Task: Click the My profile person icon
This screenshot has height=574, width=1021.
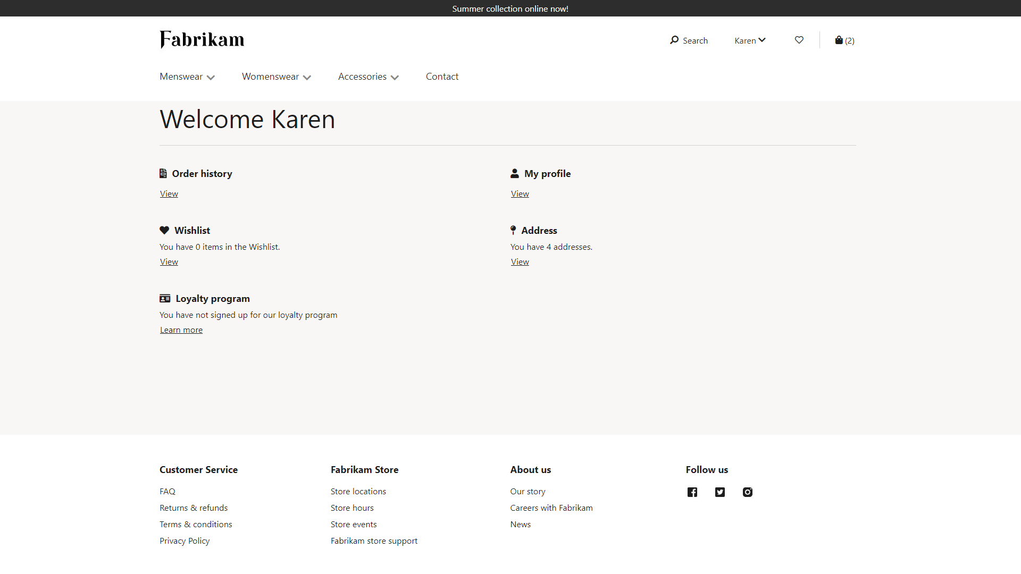Action: 515,173
